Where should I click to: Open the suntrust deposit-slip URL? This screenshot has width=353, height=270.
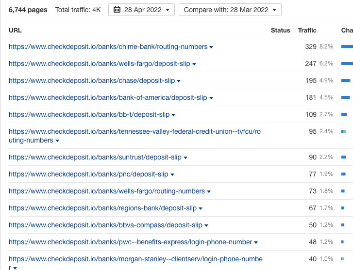[x=95, y=157]
